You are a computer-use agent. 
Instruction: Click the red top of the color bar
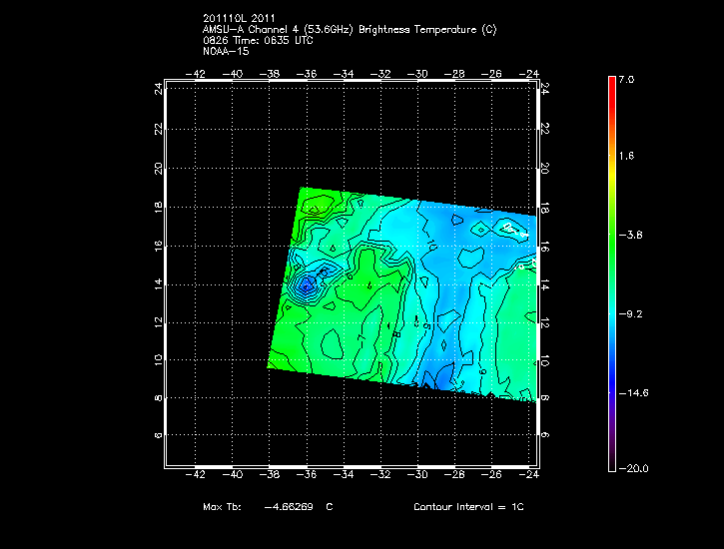[x=612, y=84]
